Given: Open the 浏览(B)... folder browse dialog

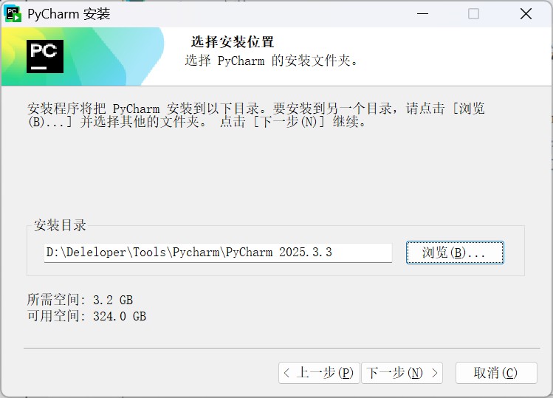Looking at the screenshot, I should pyautogui.click(x=455, y=253).
